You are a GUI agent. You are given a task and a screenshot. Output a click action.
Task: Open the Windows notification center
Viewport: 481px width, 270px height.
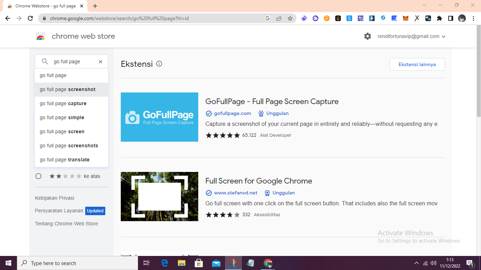point(470,263)
